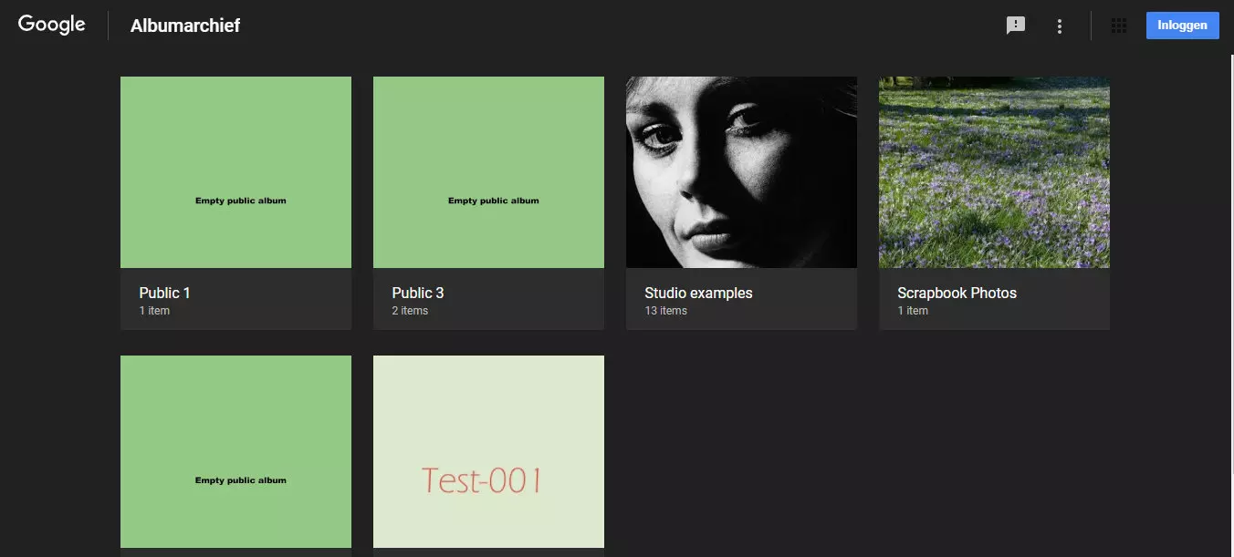Click the "13 items" count label
Viewport: 1234px width, 557px height.
(x=666, y=311)
